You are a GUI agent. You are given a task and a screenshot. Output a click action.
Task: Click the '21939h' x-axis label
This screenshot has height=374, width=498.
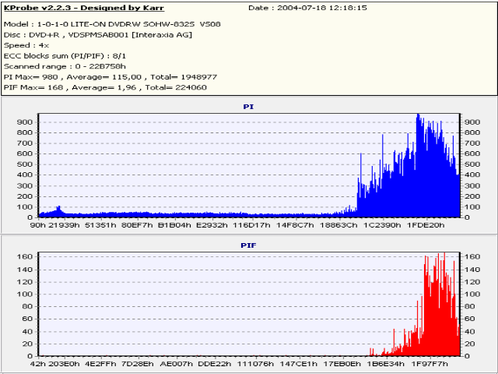[64, 225]
